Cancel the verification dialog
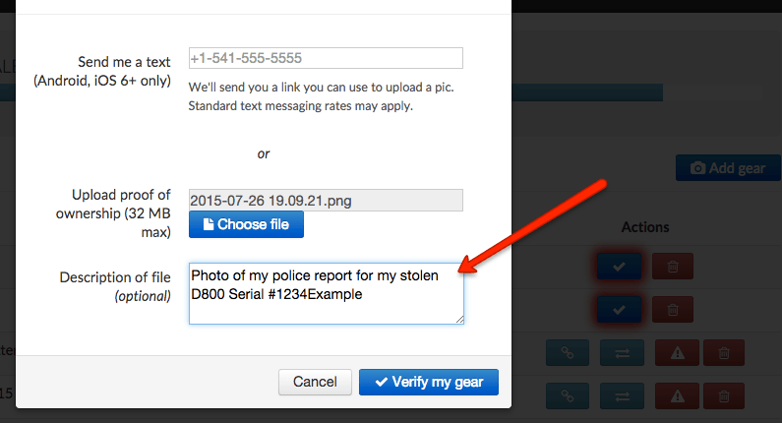The width and height of the screenshot is (782, 423). pos(315,382)
